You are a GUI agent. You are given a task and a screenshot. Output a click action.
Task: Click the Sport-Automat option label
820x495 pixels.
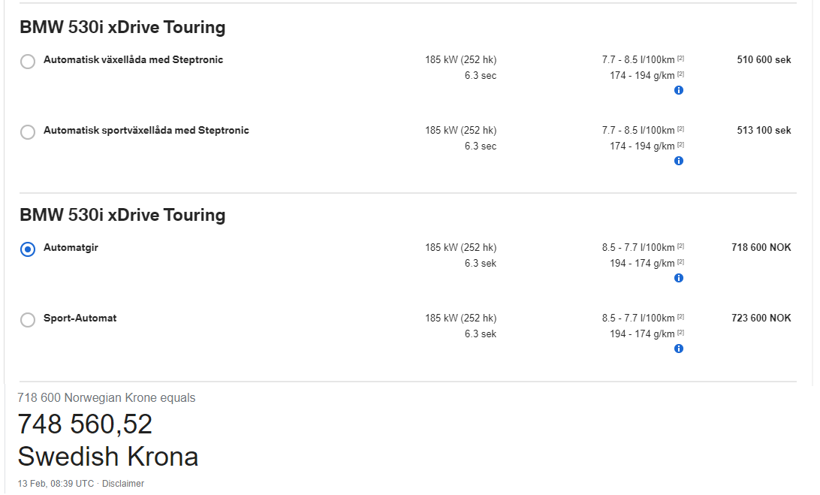click(80, 318)
